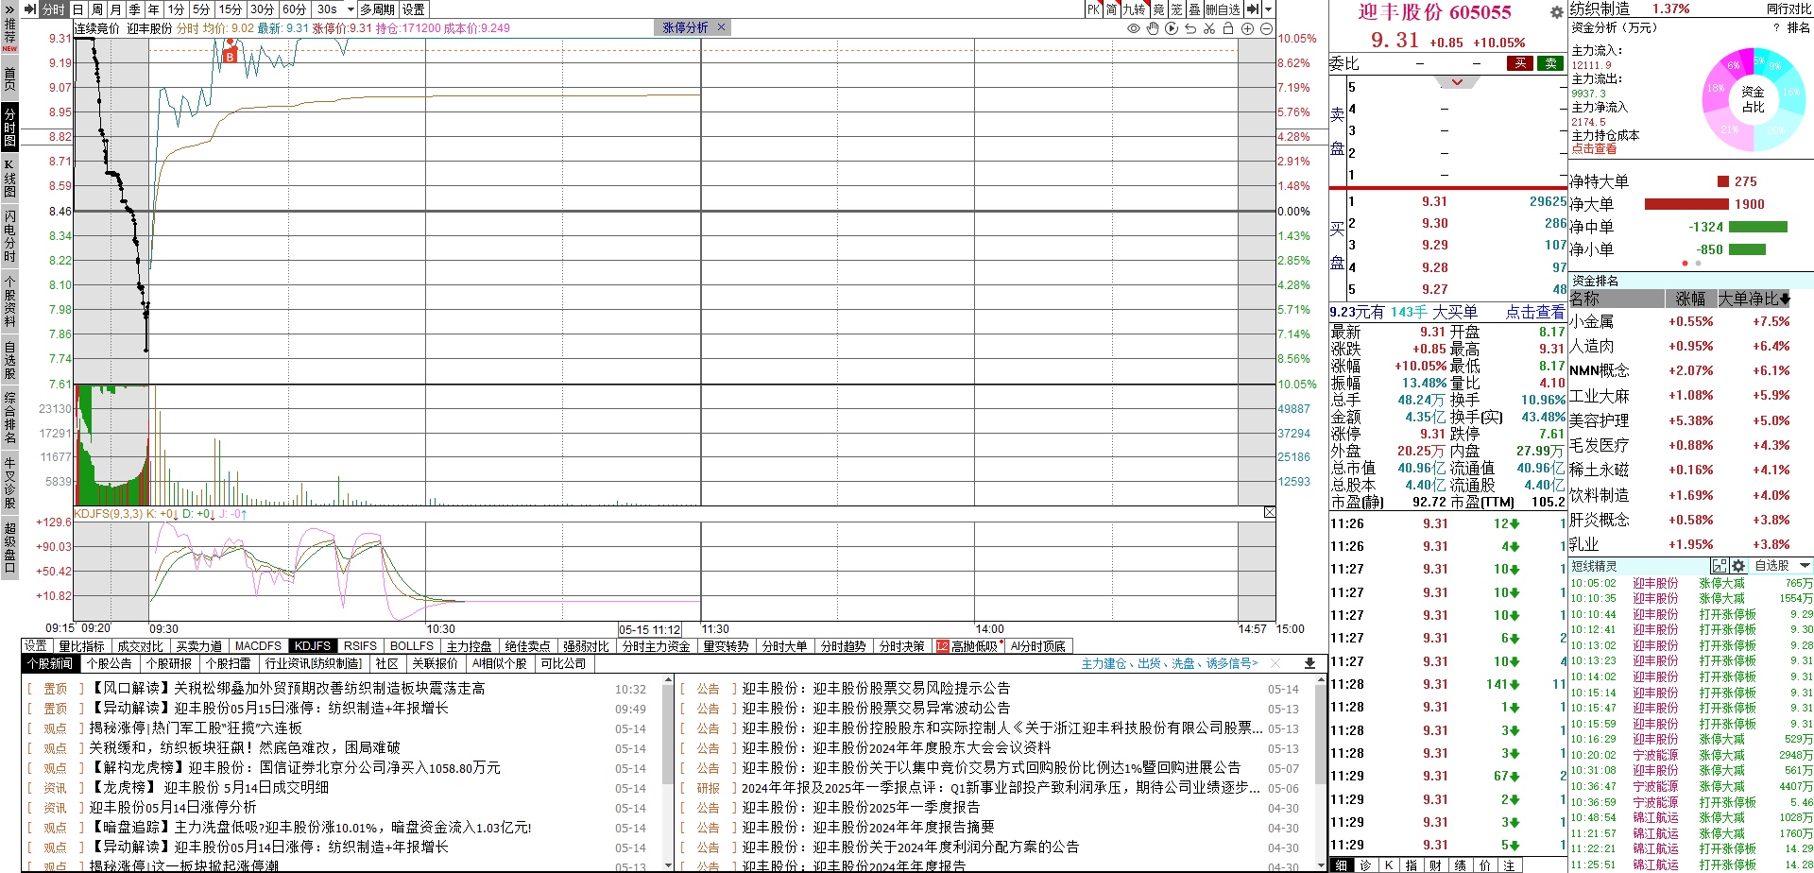This screenshot has height=873, width=1814.
Task: Open the 短线精灵 gear settings icon
Action: pyautogui.click(x=1737, y=566)
